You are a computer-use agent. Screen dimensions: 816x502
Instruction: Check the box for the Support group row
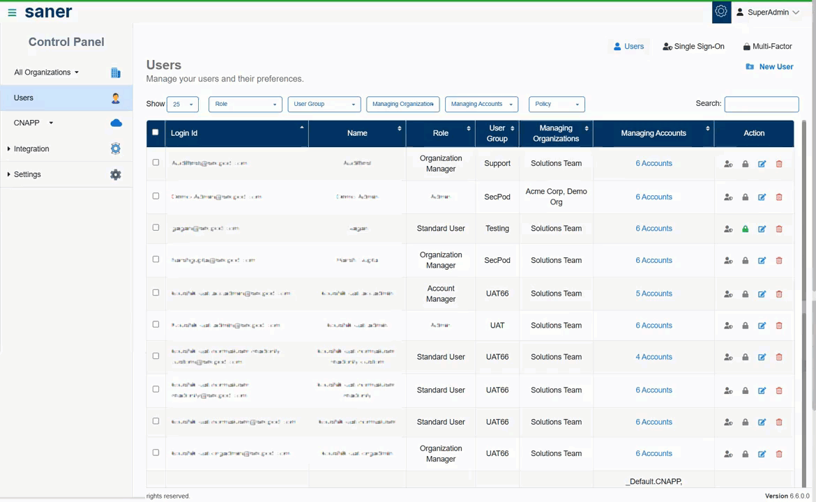(x=156, y=162)
